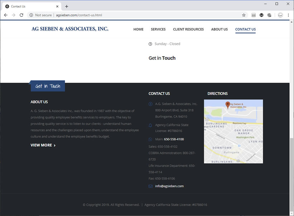Reload the page with the refresh icon
The height and width of the screenshot is (216, 294).
(21, 15)
